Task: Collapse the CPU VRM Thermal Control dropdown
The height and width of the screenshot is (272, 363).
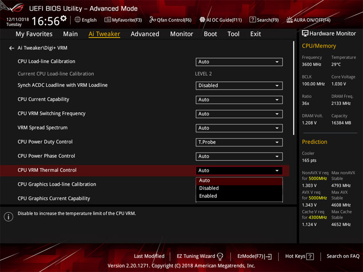Action: pyautogui.click(x=239, y=171)
